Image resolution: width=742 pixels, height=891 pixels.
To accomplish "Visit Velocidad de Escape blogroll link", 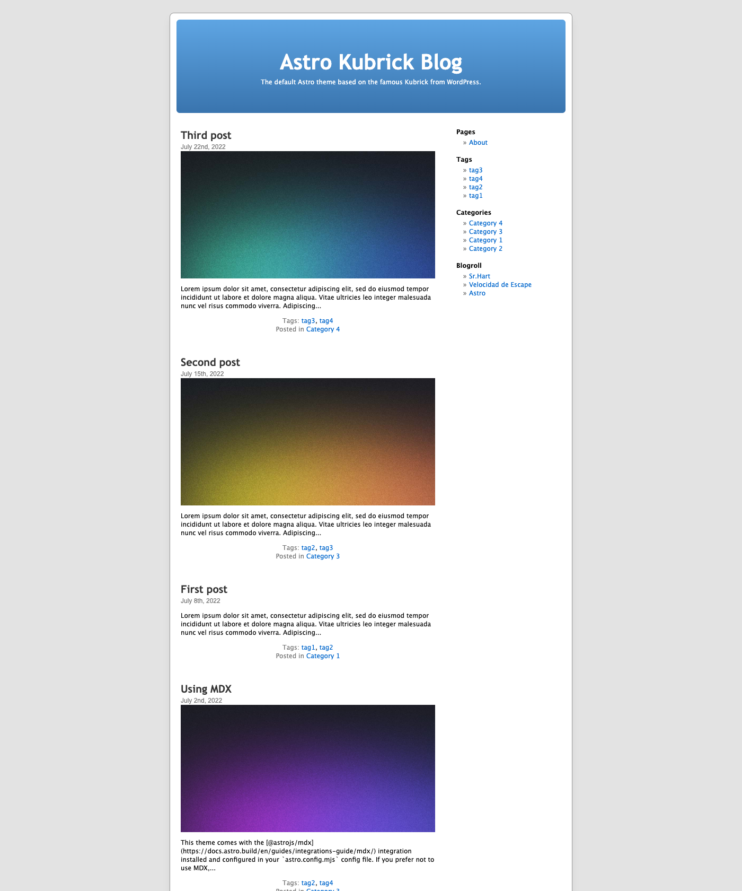I will (500, 285).
